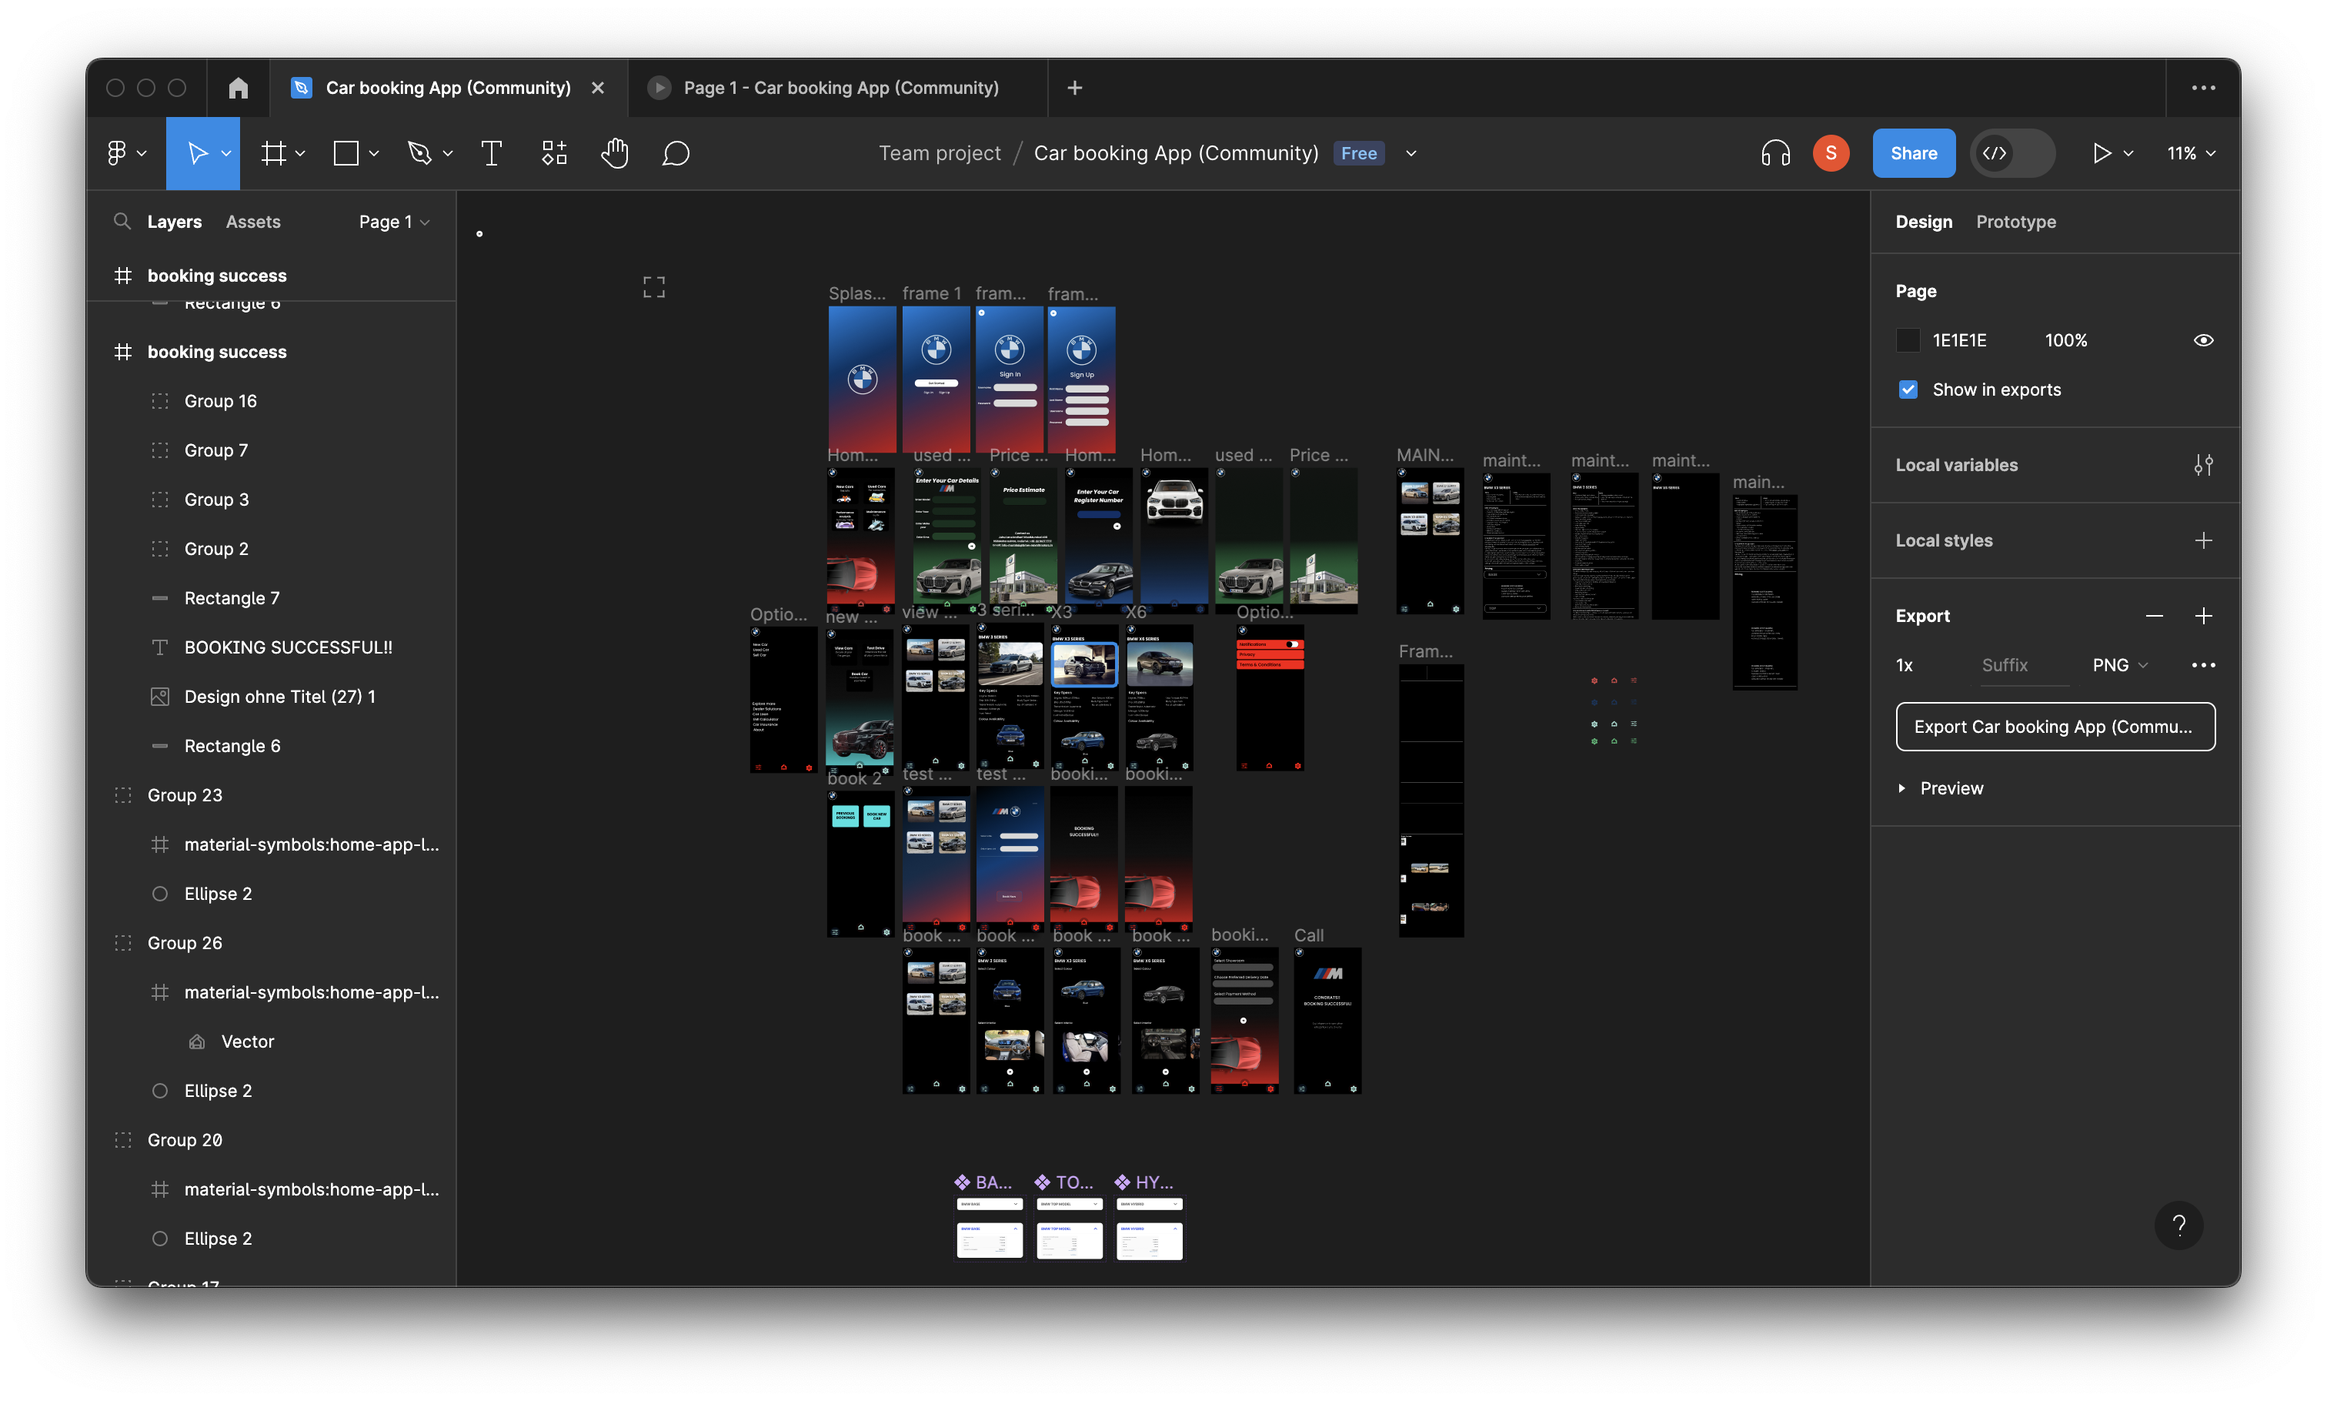The image size is (2327, 1401).
Task: Uncheck Show in exports checkbox
Action: (x=1907, y=390)
